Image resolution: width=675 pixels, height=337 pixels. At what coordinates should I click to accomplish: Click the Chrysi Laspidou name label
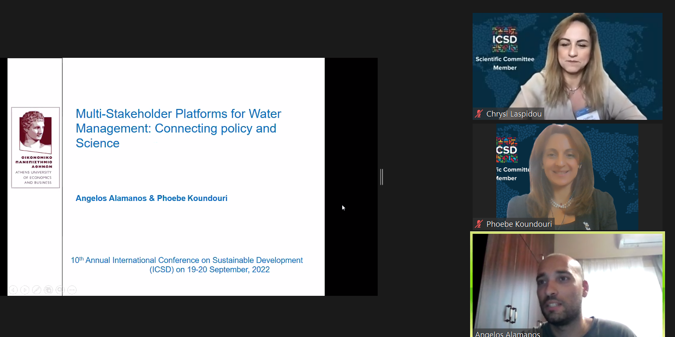(513, 114)
